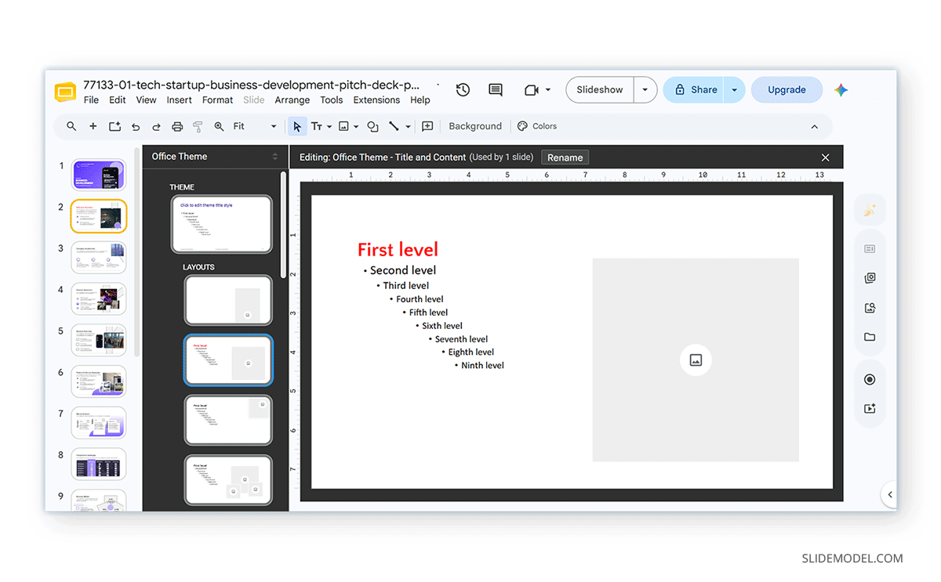
Task: Click the Slideshow button
Action: click(600, 90)
